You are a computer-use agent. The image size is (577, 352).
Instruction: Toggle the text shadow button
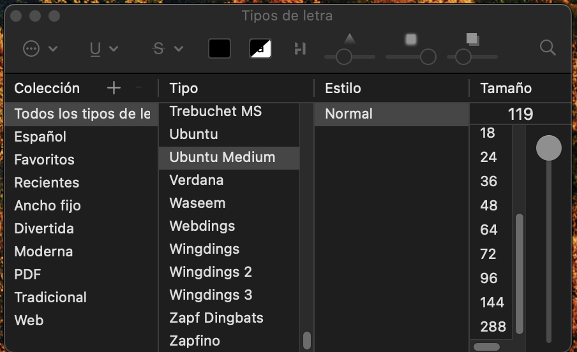(300, 48)
